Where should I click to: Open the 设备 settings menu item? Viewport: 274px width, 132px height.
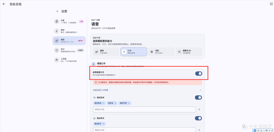pyautogui.click(x=69, y=21)
